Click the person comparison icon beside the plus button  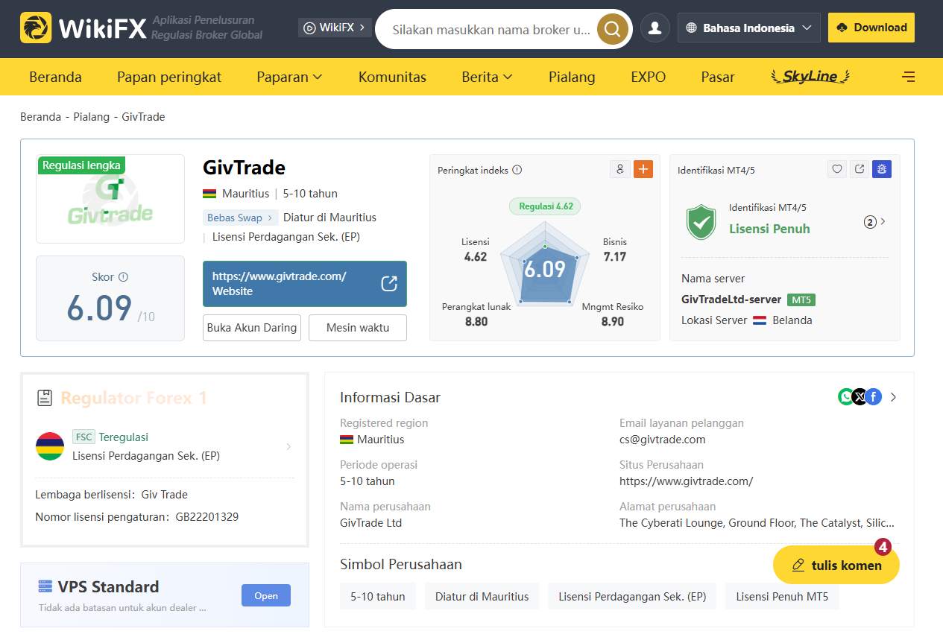coord(619,169)
